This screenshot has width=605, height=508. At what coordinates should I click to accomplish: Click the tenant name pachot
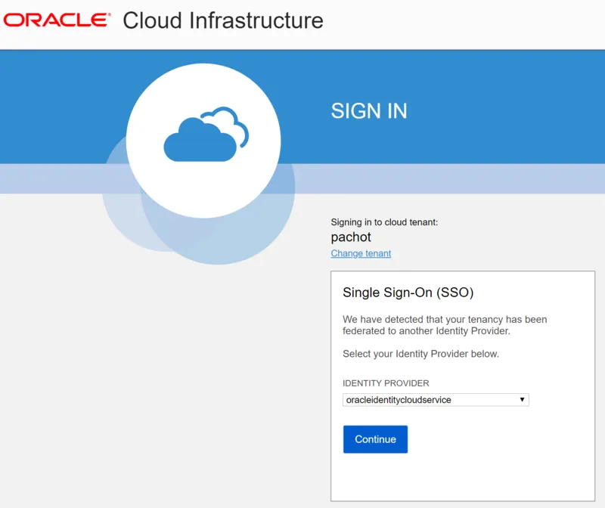[351, 237]
